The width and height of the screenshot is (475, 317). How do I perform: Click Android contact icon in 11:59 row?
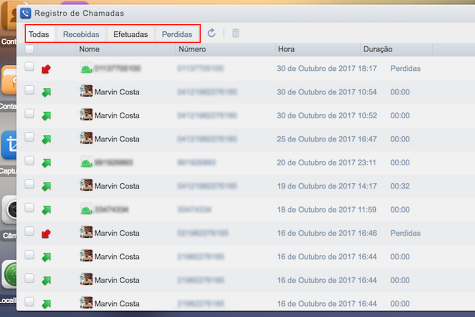(x=86, y=210)
